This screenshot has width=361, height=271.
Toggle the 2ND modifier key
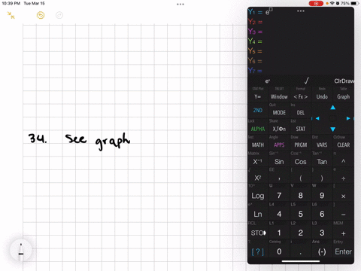coord(258,111)
